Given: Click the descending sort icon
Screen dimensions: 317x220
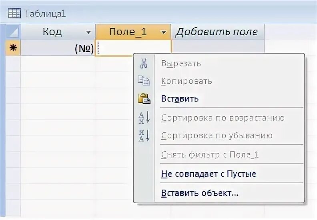Looking at the screenshot, I should (x=144, y=135).
